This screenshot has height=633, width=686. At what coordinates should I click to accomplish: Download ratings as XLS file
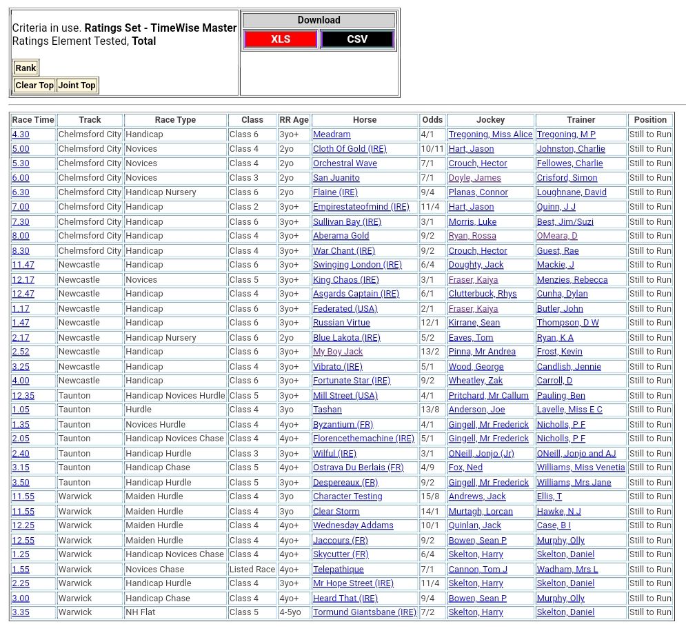[x=280, y=39]
